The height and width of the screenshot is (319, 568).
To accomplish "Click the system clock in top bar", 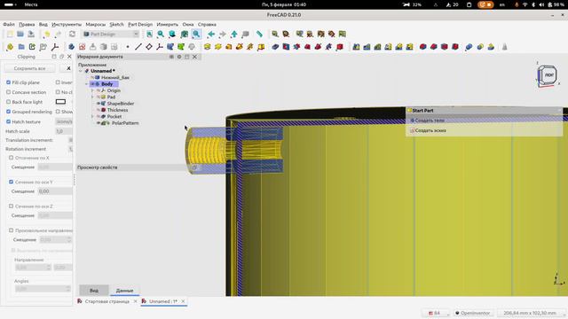I will click(284, 4).
